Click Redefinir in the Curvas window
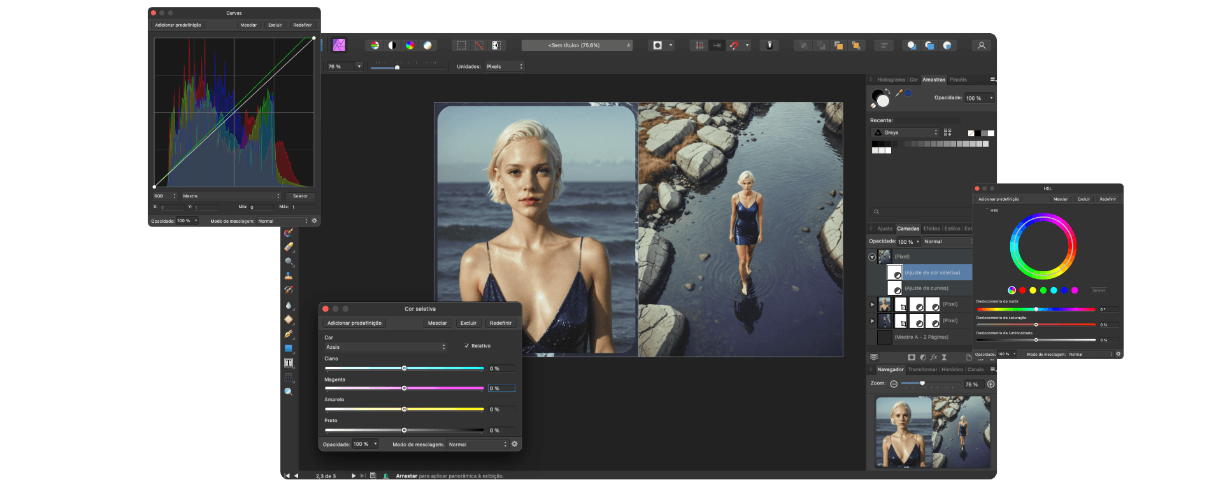The width and height of the screenshot is (1223, 489). 303,25
